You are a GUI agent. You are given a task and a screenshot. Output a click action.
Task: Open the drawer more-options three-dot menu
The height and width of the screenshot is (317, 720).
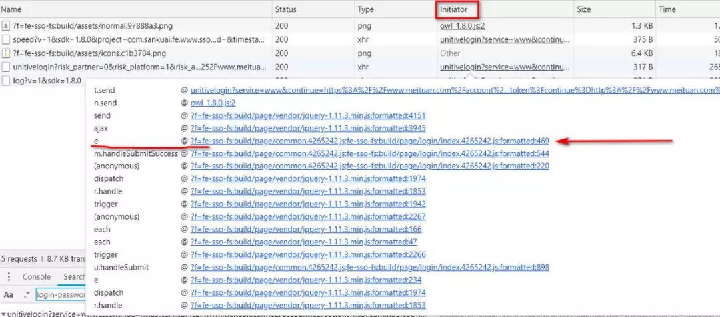(x=9, y=276)
